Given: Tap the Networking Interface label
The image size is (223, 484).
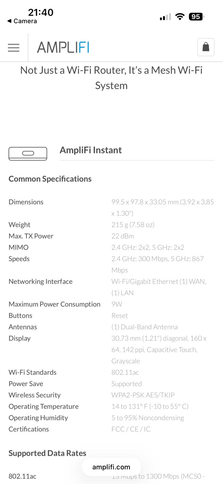Looking at the screenshot, I should pos(40,282).
